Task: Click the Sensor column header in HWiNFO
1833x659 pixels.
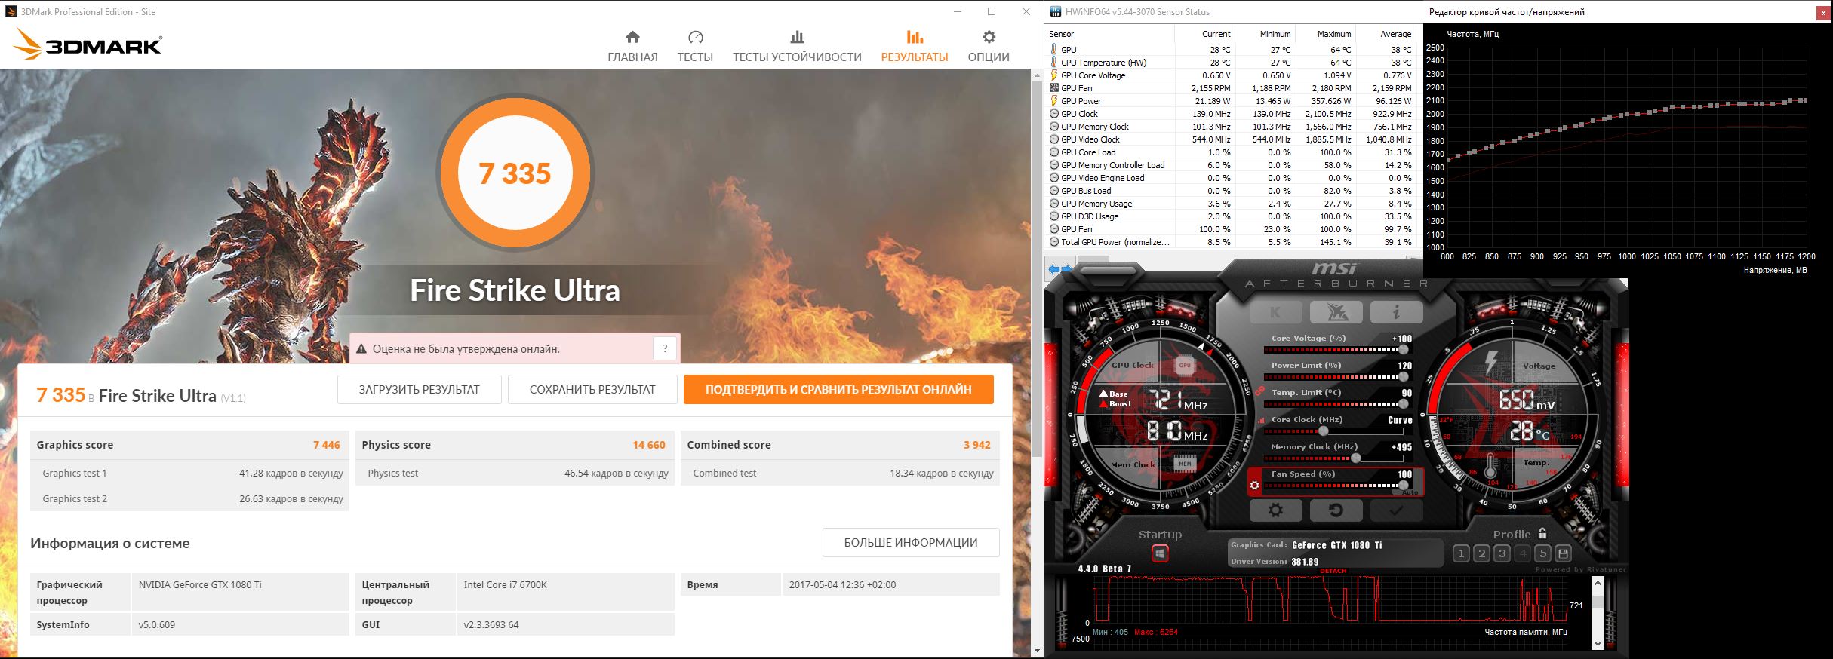Action: tap(1109, 34)
